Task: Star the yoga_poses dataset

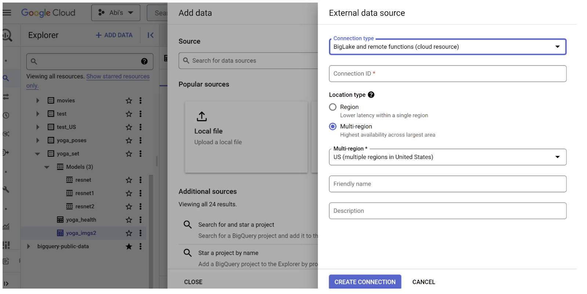Action: click(129, 141)
